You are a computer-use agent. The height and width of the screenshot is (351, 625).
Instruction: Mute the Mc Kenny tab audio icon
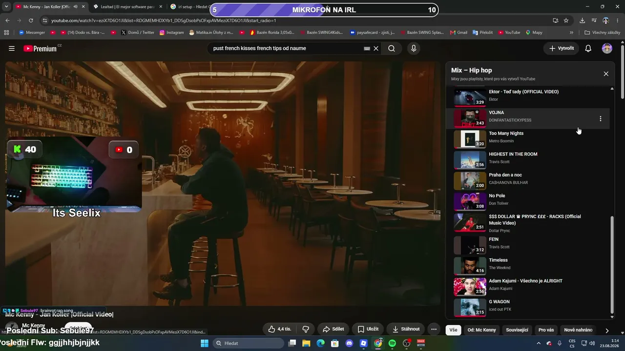click(x=75, y=7)
